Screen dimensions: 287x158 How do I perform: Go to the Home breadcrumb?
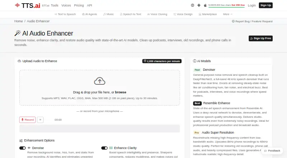[19, 21]
